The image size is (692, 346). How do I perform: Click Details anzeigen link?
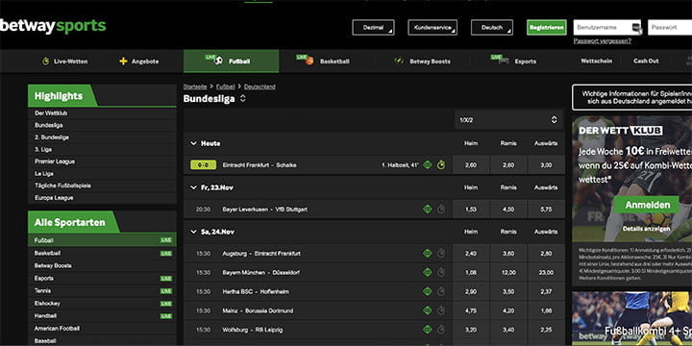point(646,229)
